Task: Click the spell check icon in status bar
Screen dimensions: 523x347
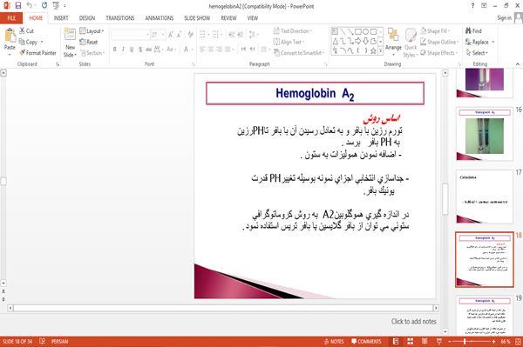Action: coord(42,341)
